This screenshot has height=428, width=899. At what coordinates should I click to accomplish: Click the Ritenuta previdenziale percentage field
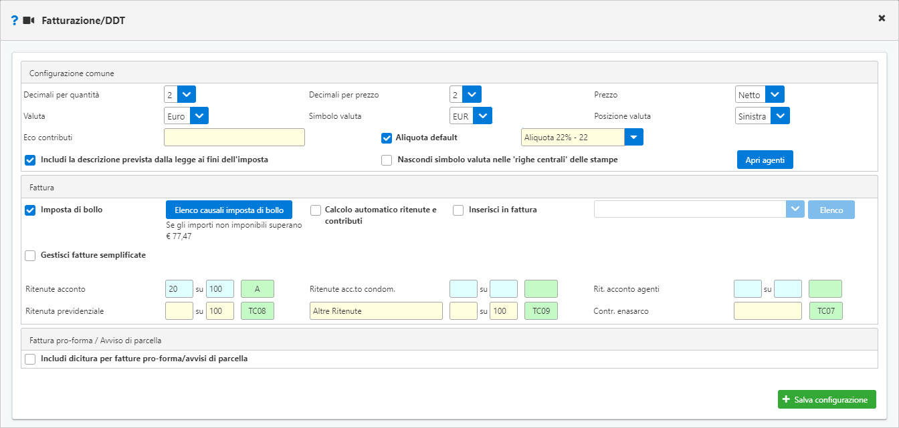tap(179, 310)
